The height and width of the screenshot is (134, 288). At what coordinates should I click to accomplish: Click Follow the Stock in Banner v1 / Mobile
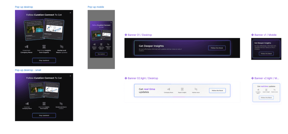click(266, 54)
